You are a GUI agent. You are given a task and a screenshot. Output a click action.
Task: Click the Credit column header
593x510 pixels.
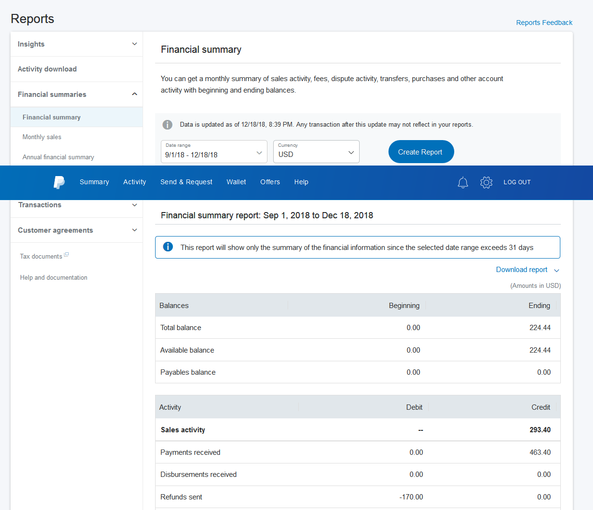click(x=541, y=407)
